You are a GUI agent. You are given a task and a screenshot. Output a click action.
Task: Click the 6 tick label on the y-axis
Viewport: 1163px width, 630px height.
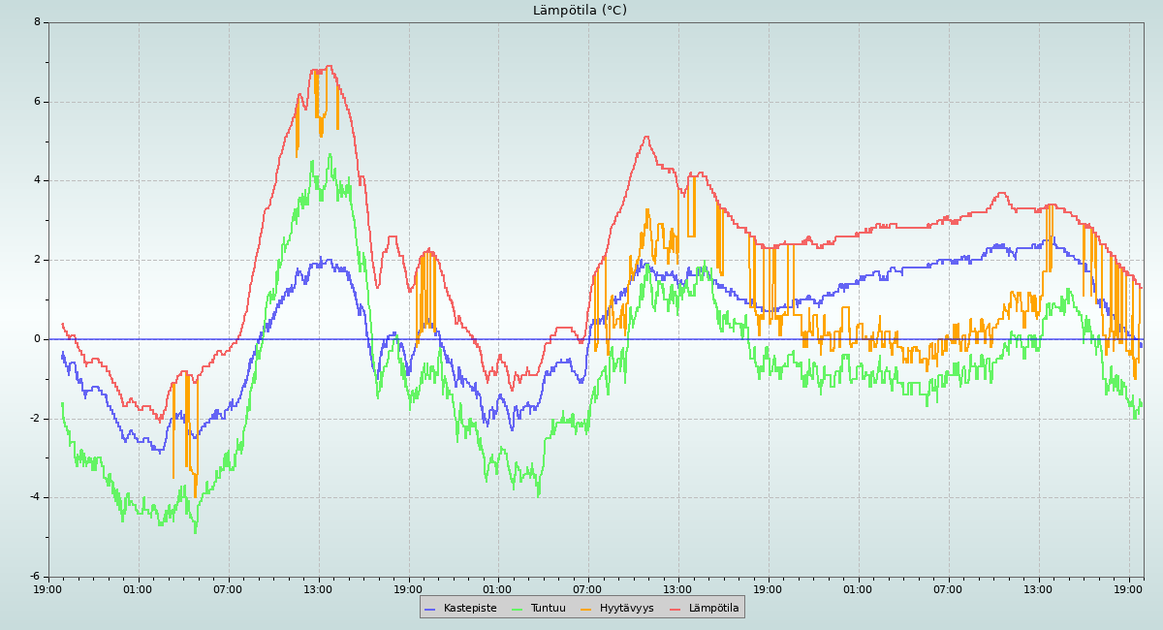(x=37, y=102)
